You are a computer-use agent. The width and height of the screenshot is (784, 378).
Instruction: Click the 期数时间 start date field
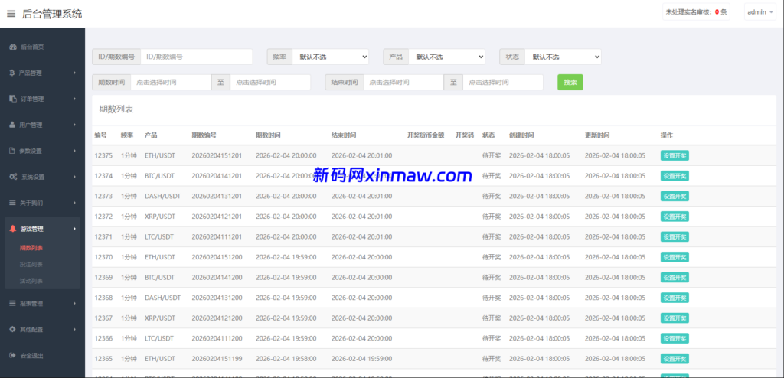click(x=171, y=83)
